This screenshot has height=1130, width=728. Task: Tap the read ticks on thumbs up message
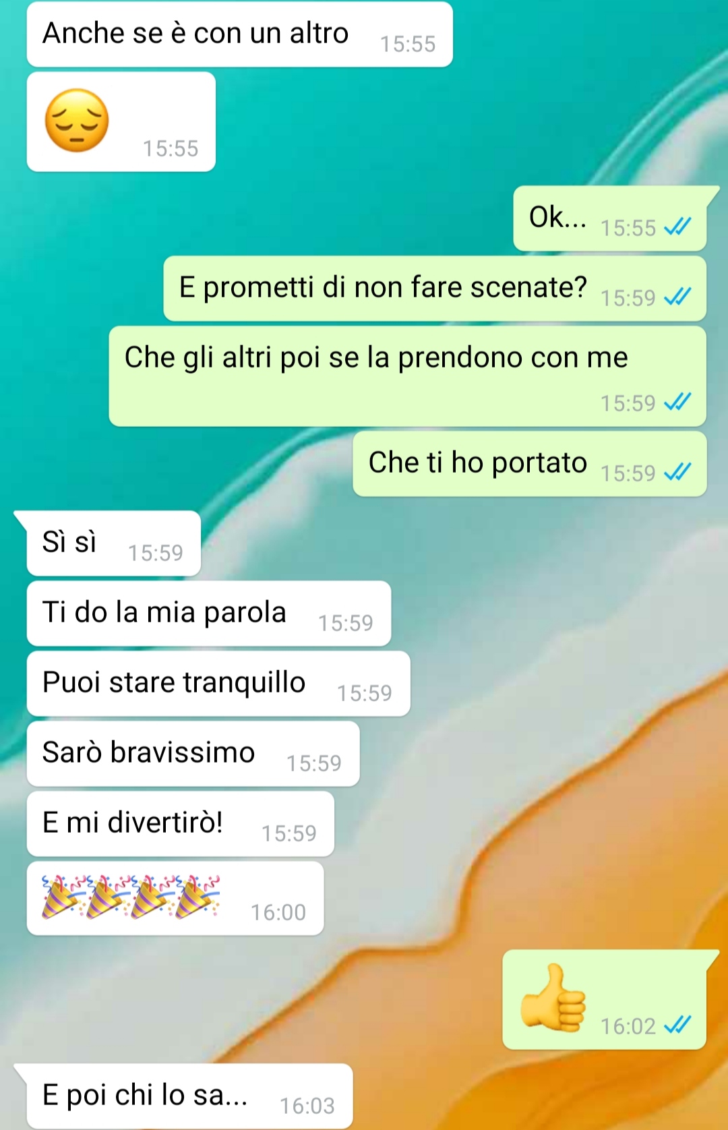pos(677,1025)
